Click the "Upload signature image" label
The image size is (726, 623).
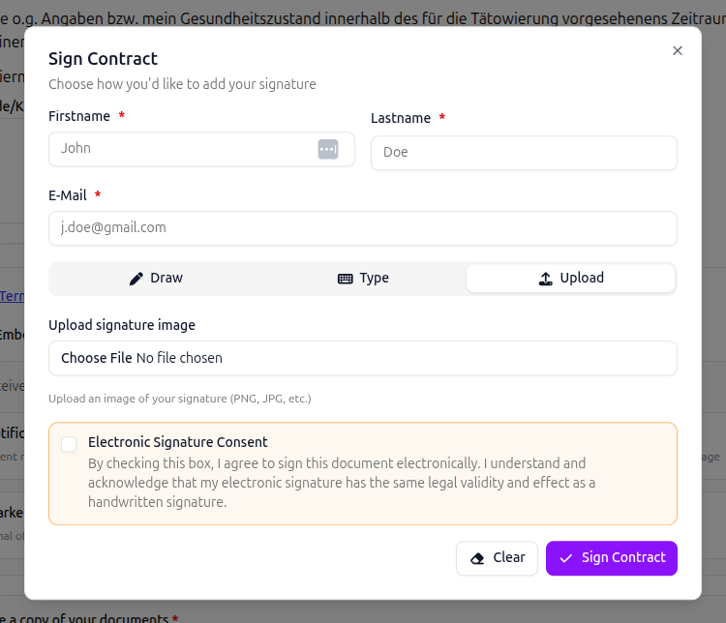[122, 325]
